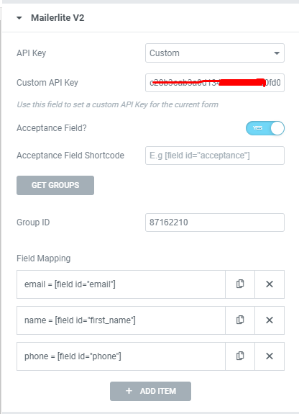
Task: Delete the name field mapping item
Action: (x=270, y=320)
